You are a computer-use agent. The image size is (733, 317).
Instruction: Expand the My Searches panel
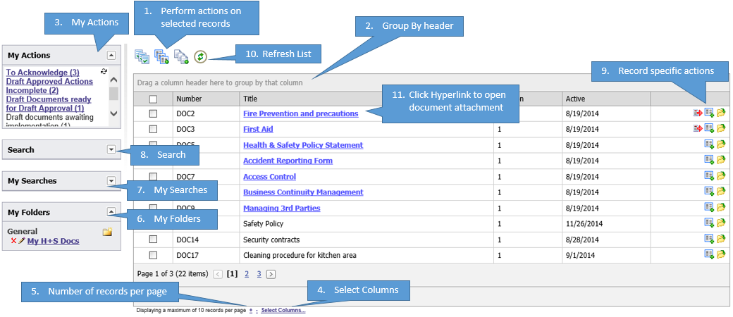pos(111,181)
